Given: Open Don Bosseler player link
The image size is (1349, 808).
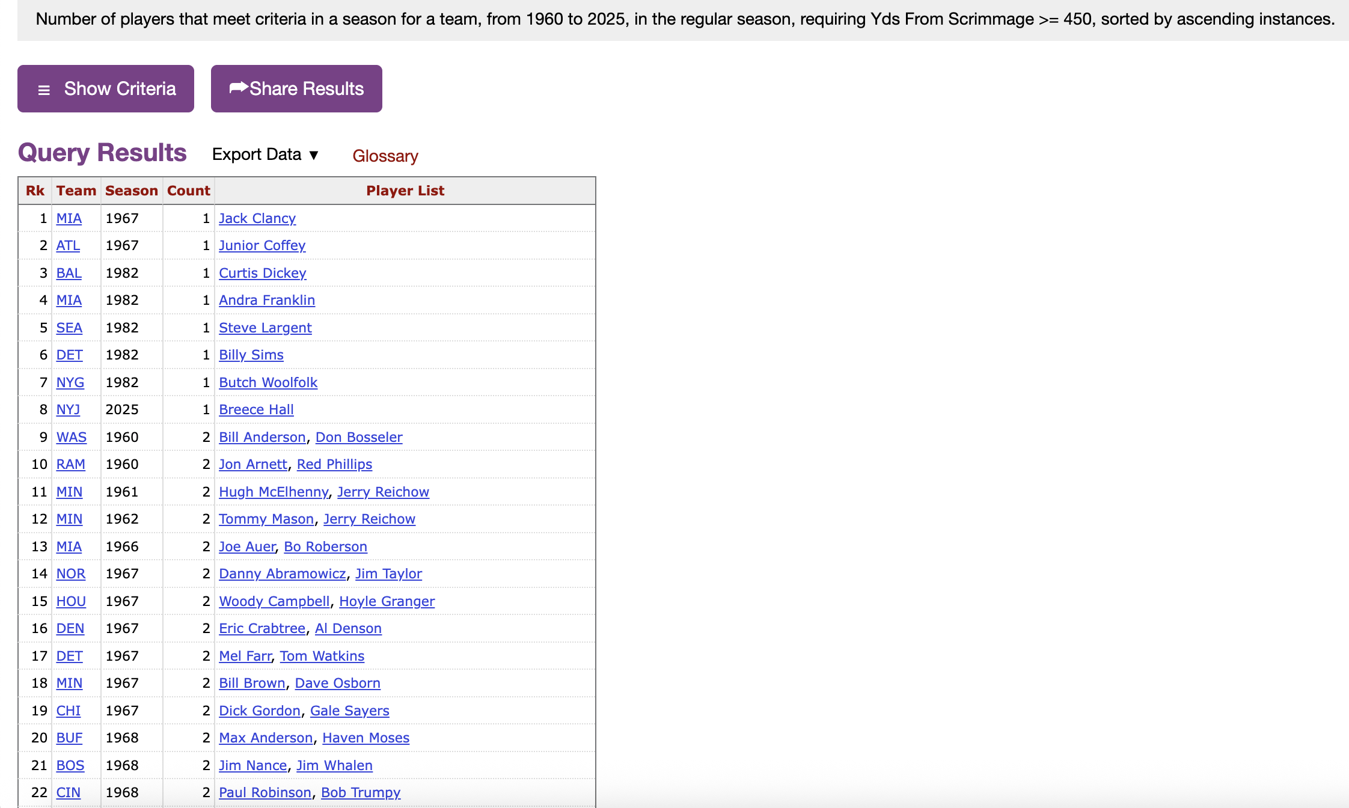Looking at the screenshot, I should coord(358,437).
